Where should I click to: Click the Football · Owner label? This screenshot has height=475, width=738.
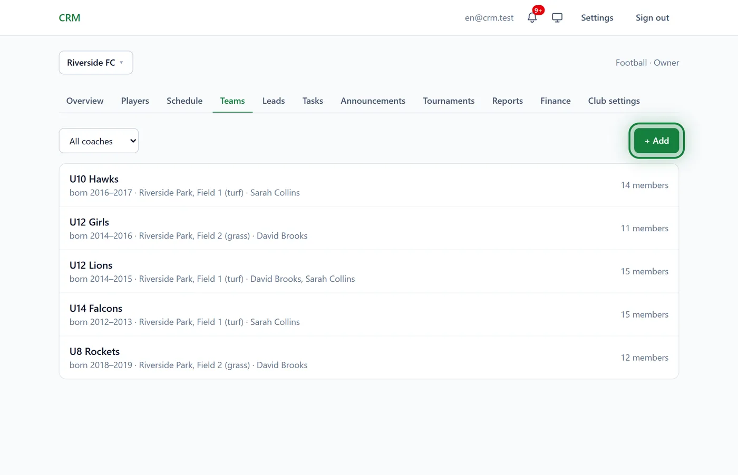(647, 63)
